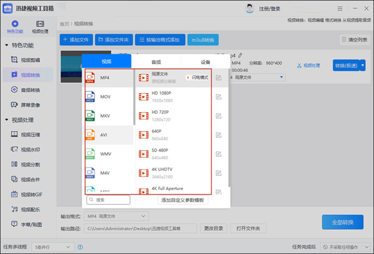
Task: Select the HD 1080P resolution preset
Action: 173,96
